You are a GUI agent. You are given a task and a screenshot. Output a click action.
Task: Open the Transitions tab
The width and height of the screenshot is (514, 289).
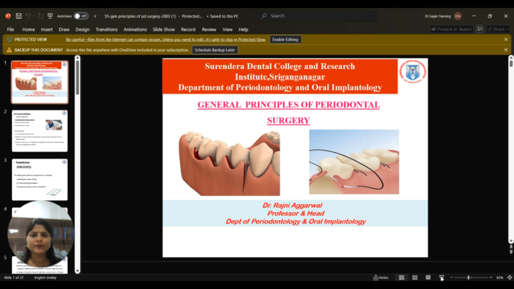pyautogui.click(x=106, y=29)
